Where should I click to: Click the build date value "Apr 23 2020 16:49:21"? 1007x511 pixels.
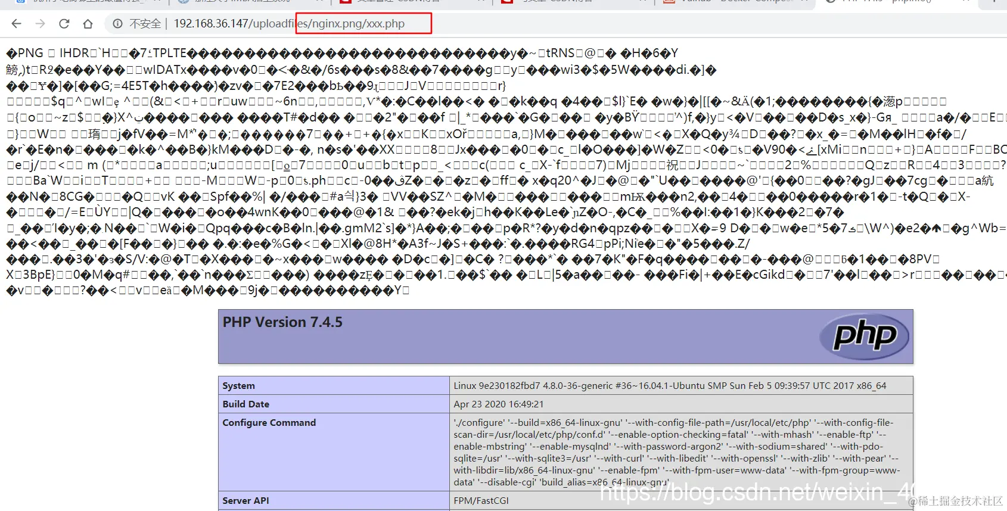click(498, 404)
